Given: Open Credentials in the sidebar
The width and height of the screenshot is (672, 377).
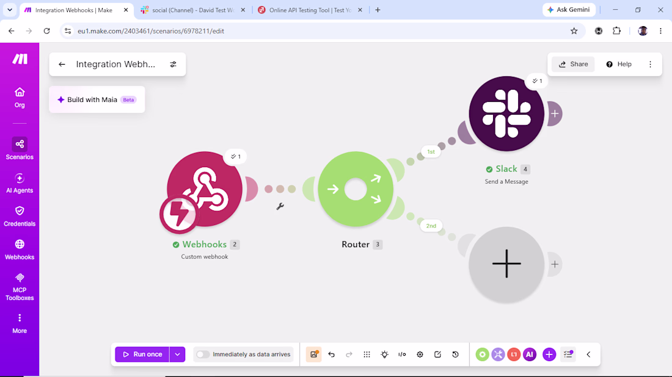Looking at the screenshot, I should tap(20, 216).
